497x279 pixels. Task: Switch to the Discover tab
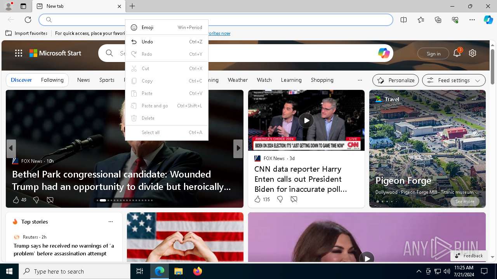click(x=21, y=80)
